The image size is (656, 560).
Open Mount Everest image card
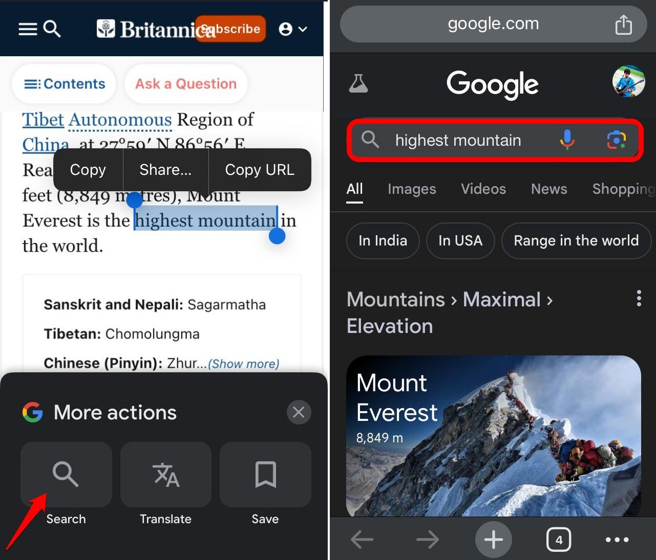[494, 436]
